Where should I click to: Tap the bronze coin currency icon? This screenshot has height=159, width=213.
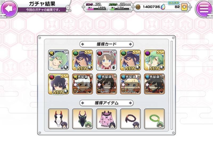(x=138, y=7)
